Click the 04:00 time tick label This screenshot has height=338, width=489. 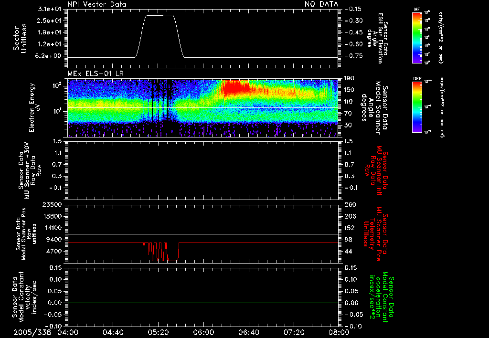[68, 332]
